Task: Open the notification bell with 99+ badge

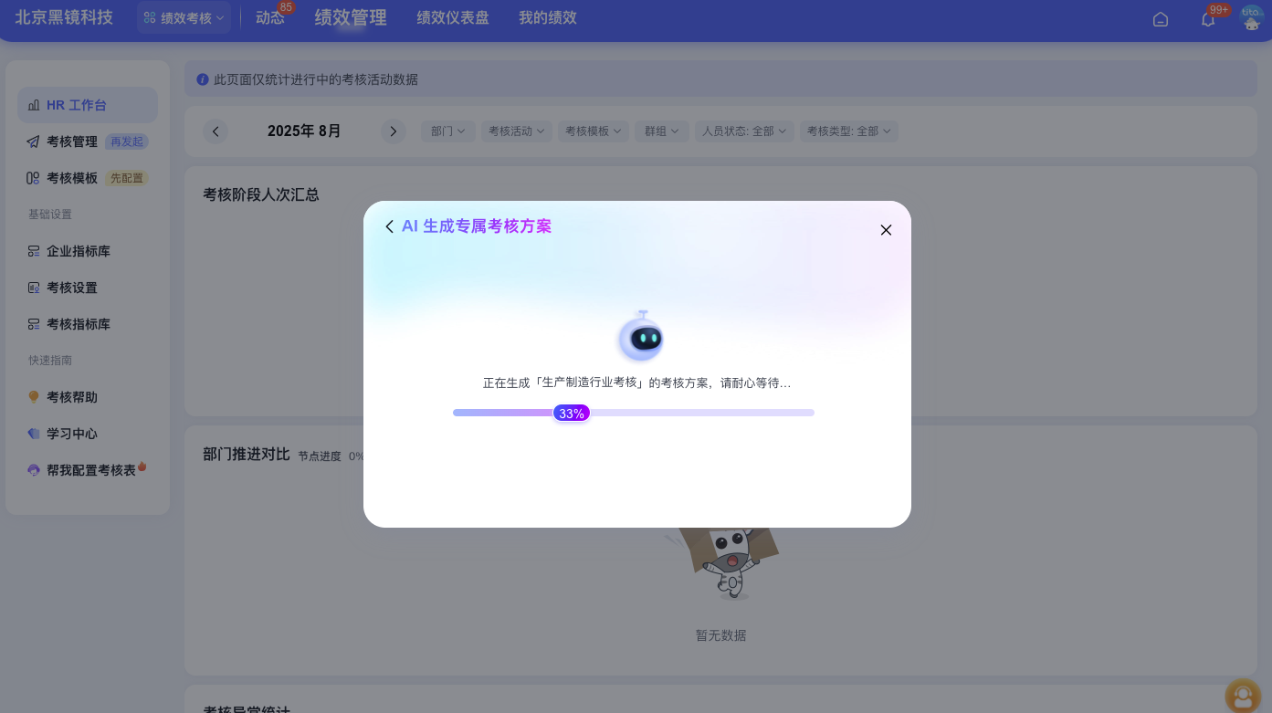Action: pyautogui.click(x=1207, y=18)
